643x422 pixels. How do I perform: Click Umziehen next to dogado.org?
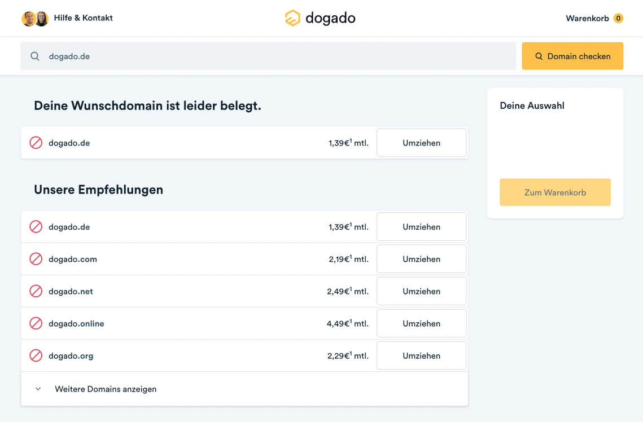[x=421, y=355]
